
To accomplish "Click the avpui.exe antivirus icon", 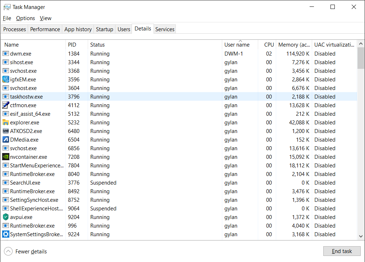I will point(6,217).
